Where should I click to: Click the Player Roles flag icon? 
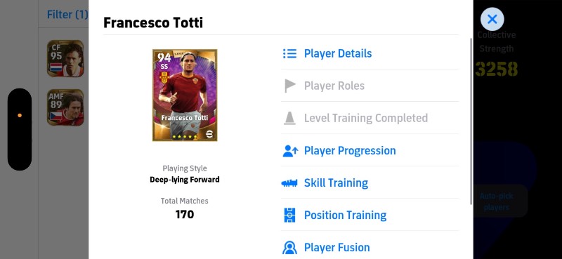[289, 86]
